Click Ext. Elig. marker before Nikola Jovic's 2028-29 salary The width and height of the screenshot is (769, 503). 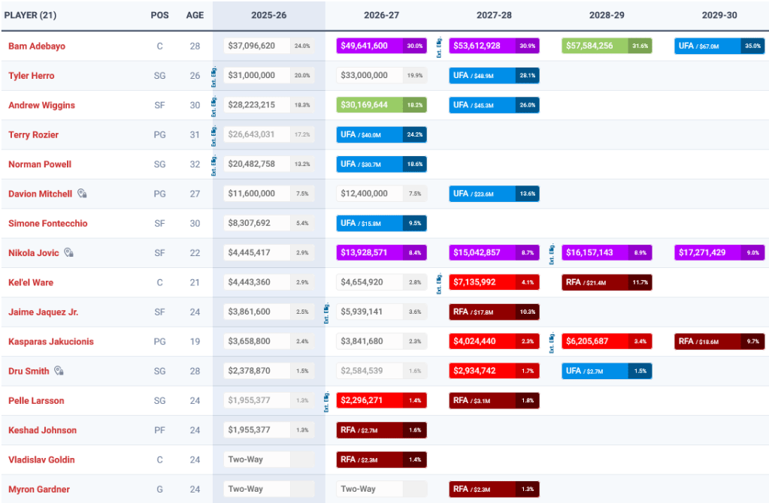coord(553,253)
